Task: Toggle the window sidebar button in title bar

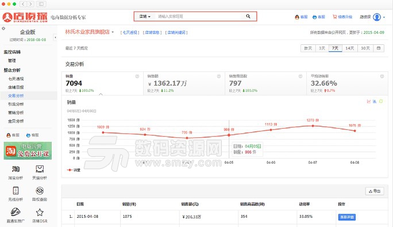Action: (41, 4)
